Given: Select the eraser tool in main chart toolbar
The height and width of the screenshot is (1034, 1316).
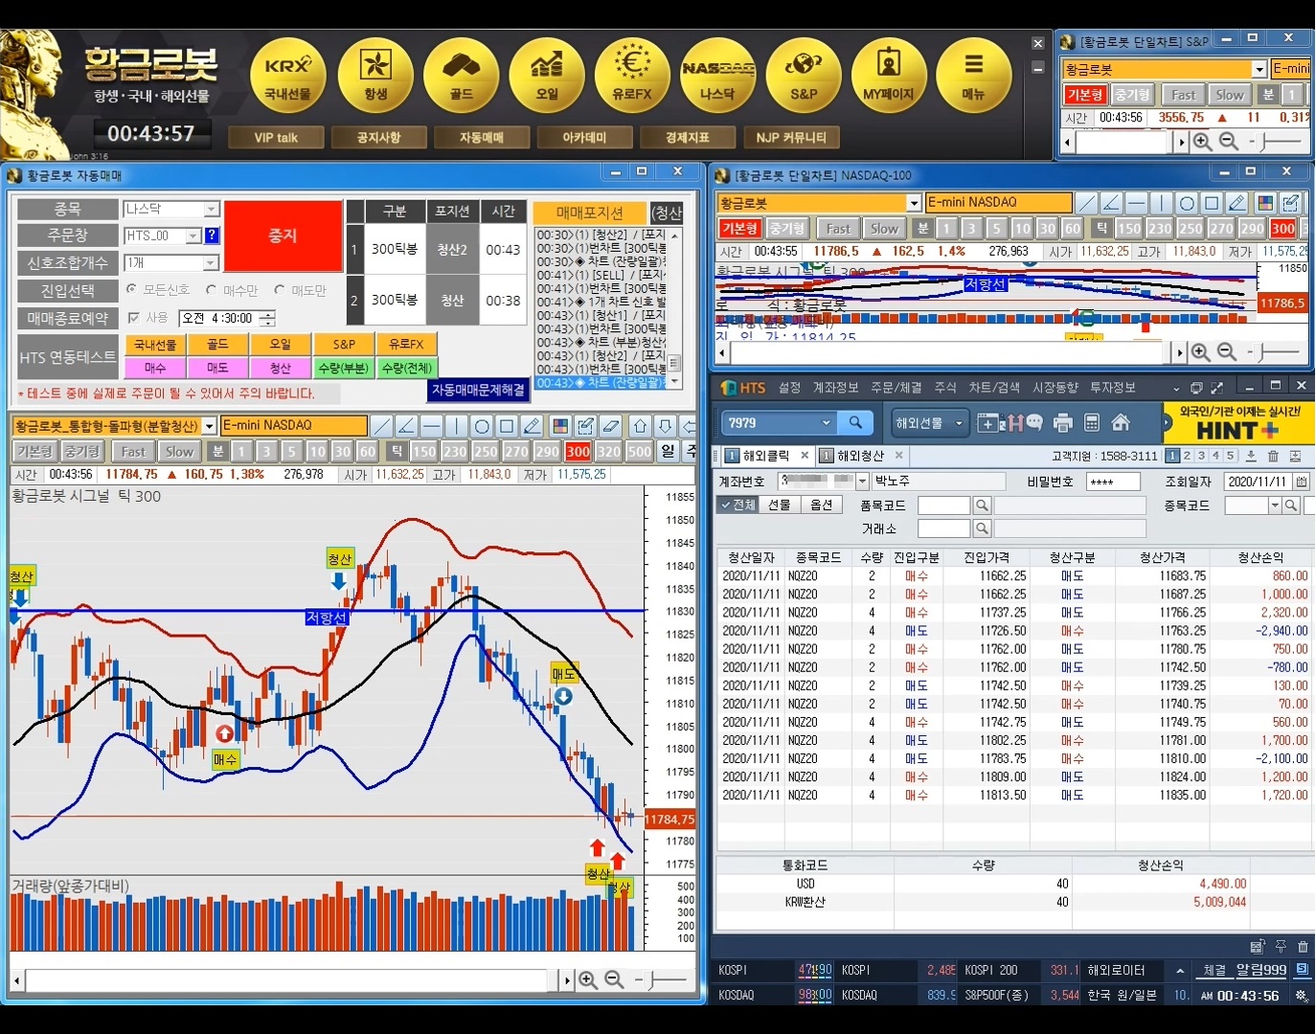Looking at the screenshot, I should click(x=611, y=426).
